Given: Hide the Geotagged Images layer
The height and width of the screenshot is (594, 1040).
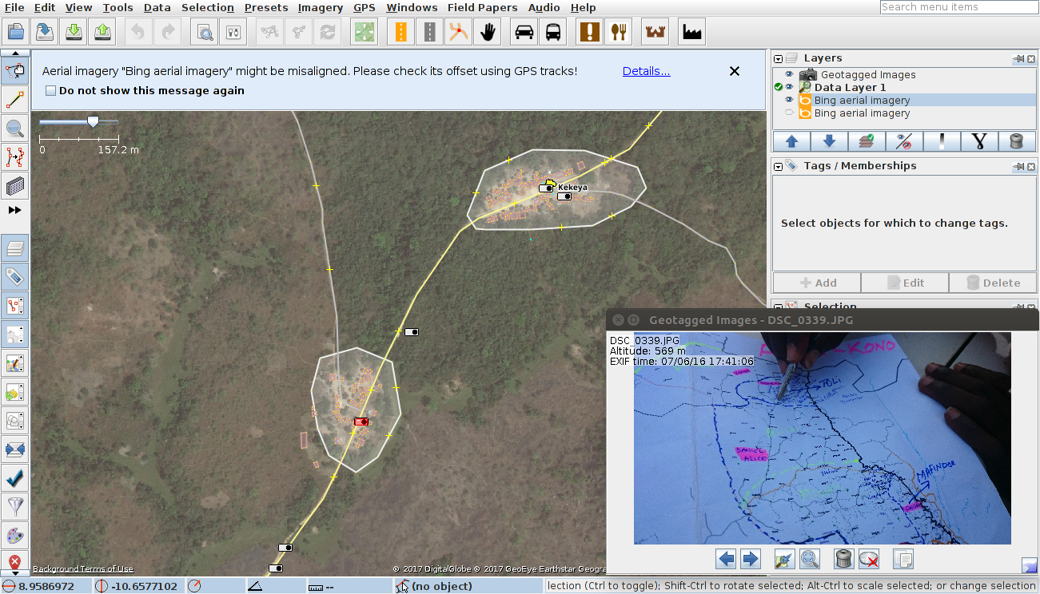Looking at the screenshot, I should (x=787, y=74).
